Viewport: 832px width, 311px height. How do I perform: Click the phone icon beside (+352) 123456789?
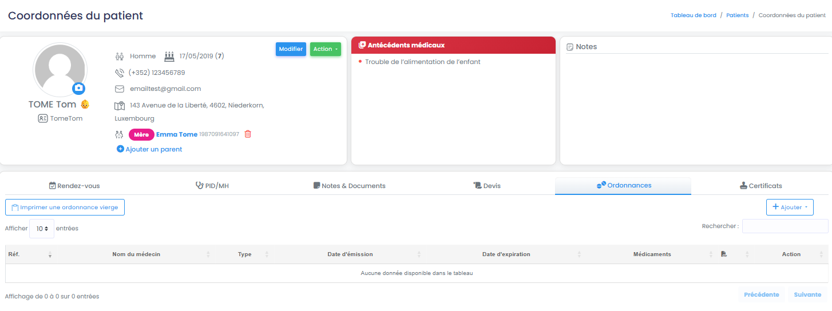point(120,73)
